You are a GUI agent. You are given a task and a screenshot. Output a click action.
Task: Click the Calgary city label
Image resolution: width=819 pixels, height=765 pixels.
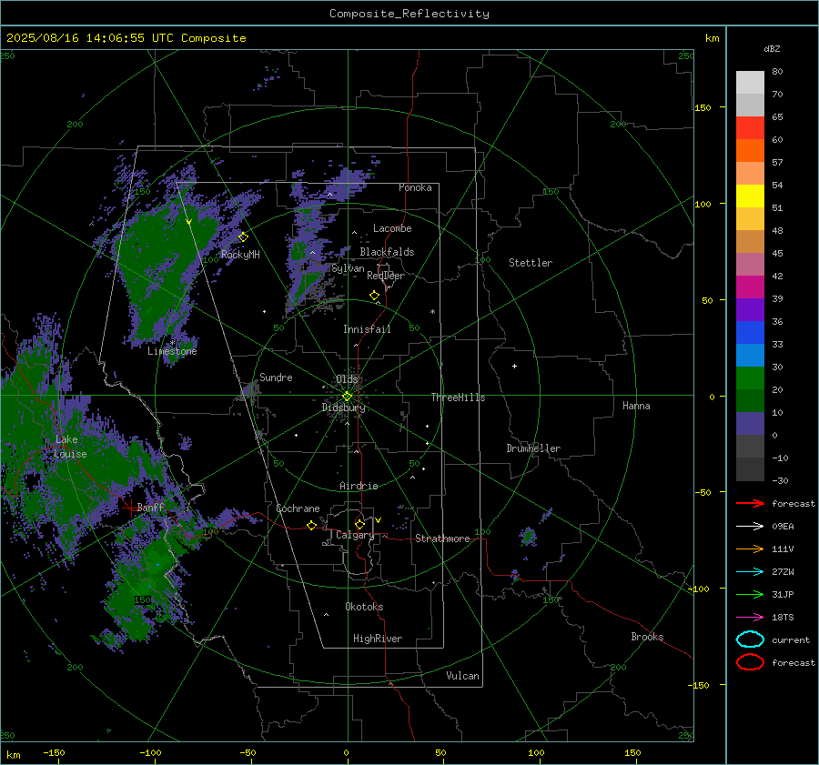[355, 535]
